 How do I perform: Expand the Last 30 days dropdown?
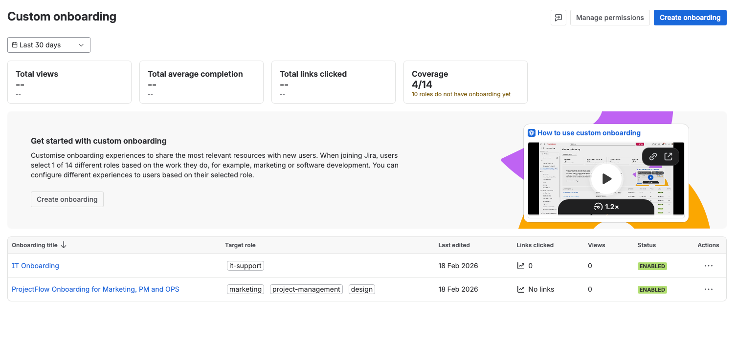coord(49,45)
